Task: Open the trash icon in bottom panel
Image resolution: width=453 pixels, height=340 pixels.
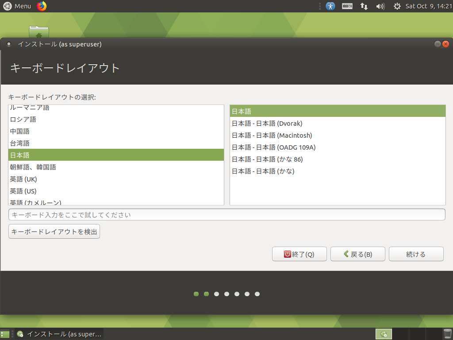Action: (x=447, y=334)
